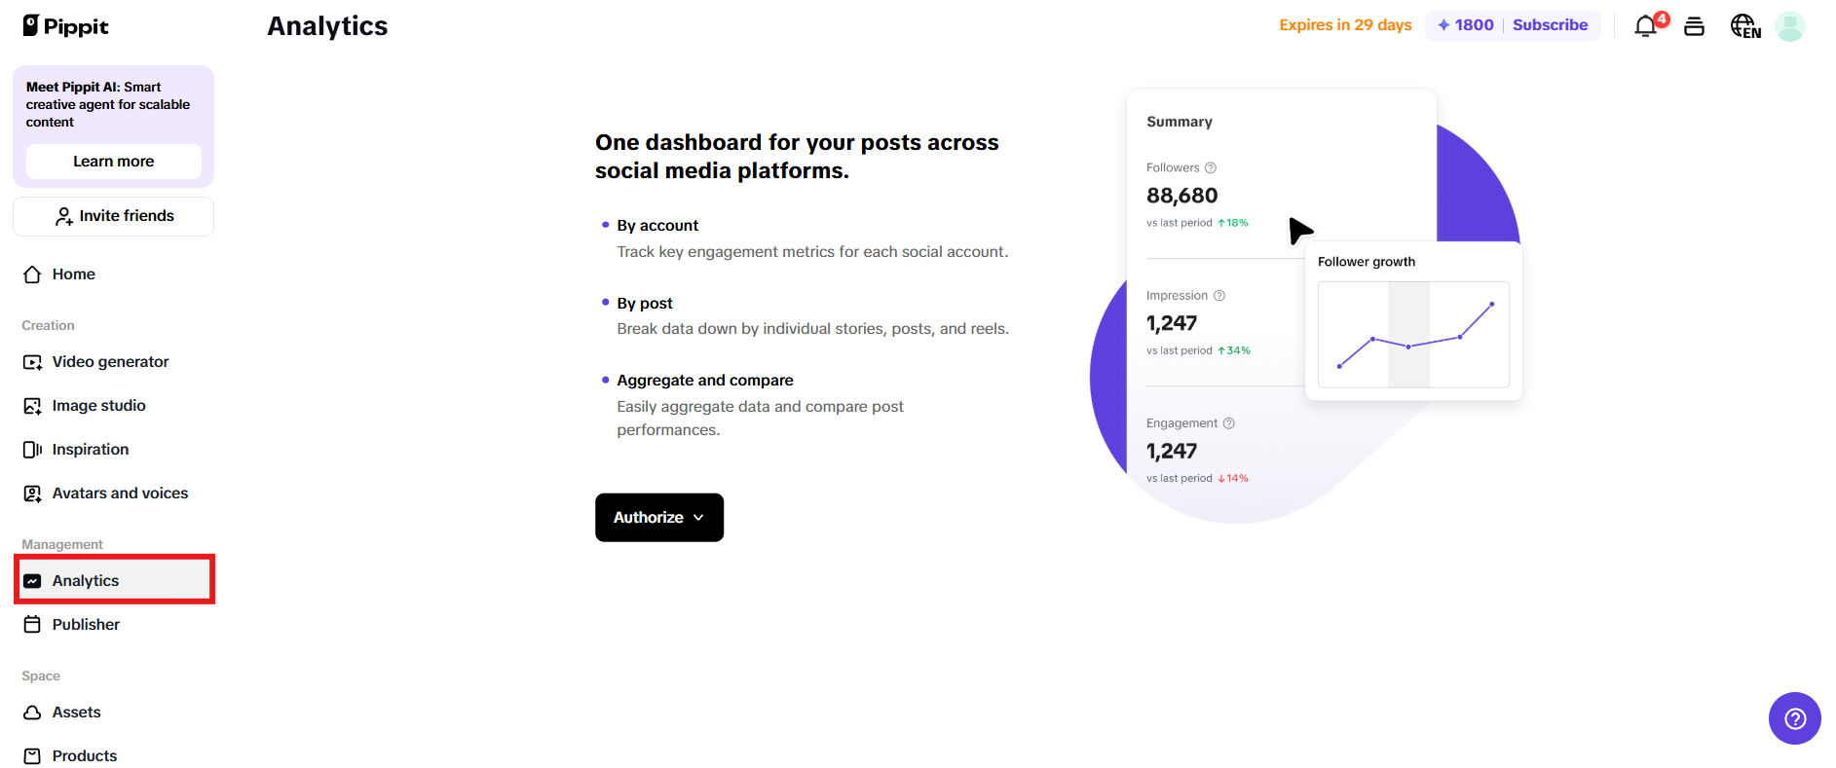Image resolution: width=1836 pixels, height=768 pixels.
Task: Open the EN language selector
Action: click(1744, 26)
